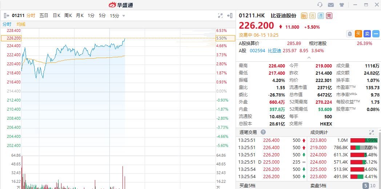This screenshot has width=381, height=189.
Task: Click the 竞 auction badge
Action: (x=329, y=16)
